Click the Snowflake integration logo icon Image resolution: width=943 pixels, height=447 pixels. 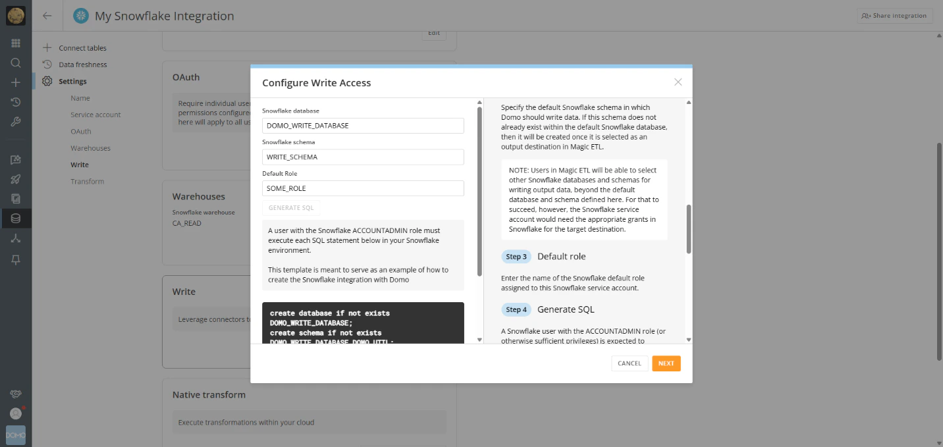(81, 16)
